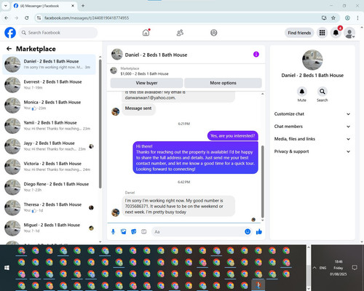Attach a photo file icon
This screenshot has width=364, height=291.
tap(124, 231)
